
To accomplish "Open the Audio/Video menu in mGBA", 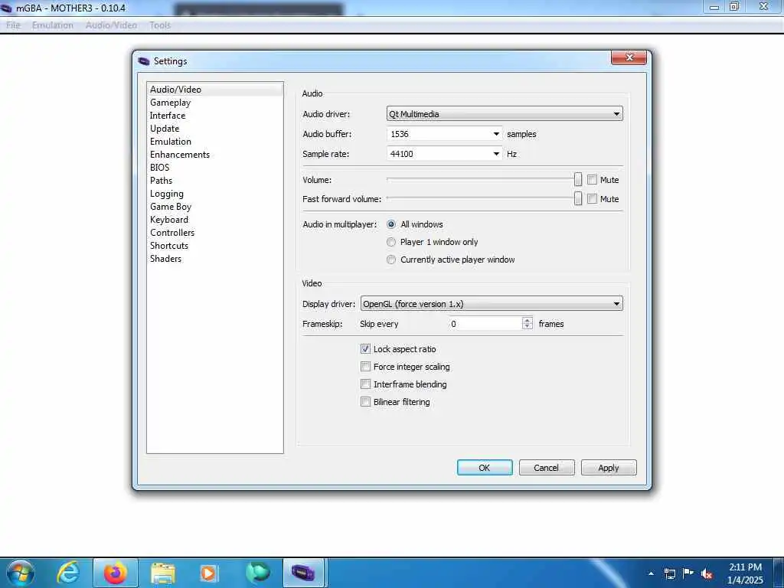I will pyautogui.click(x=111, y=25).
